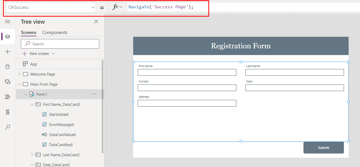Select the Insert (+) icon in left rail

(8, 52)
